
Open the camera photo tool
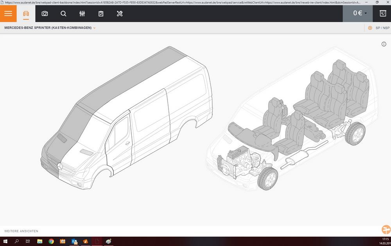(45, 13)
